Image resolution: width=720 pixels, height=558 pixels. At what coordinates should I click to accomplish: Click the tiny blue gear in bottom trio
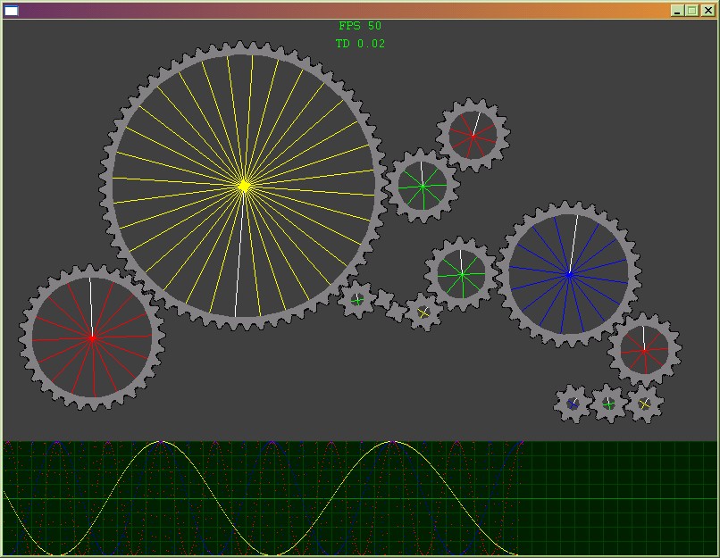[x=572, y=404]
